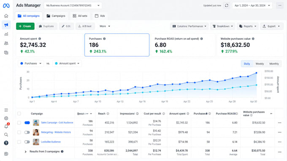Open the Audiences people sidebar icon

tap(6, 43)
